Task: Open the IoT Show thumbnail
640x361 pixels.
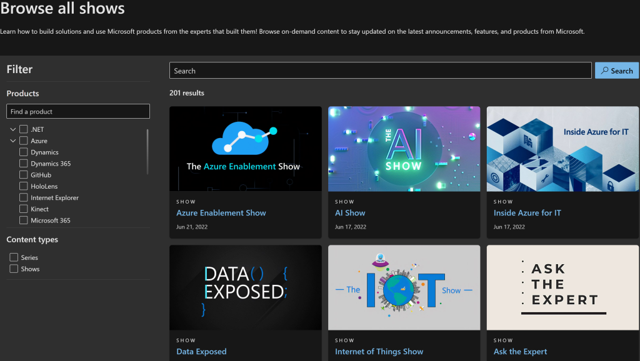Action: click(x=404, y=287)
